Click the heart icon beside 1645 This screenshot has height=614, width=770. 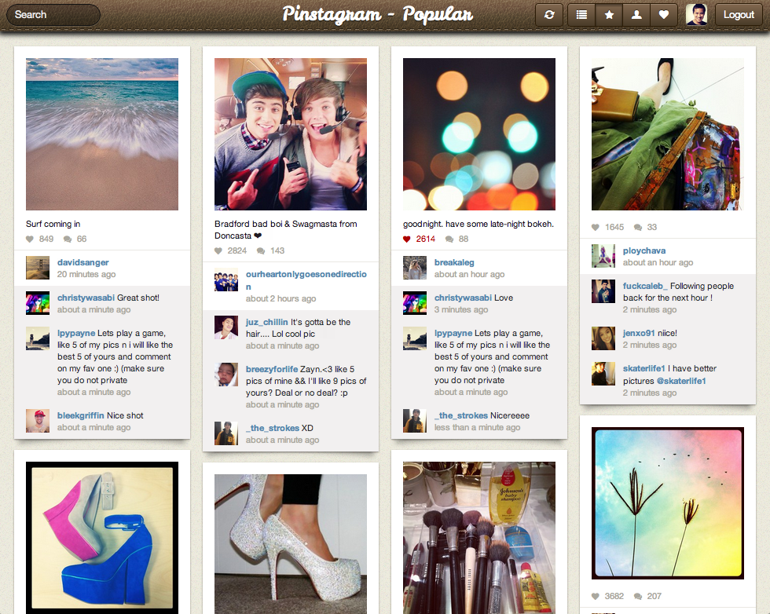point(596,227)
